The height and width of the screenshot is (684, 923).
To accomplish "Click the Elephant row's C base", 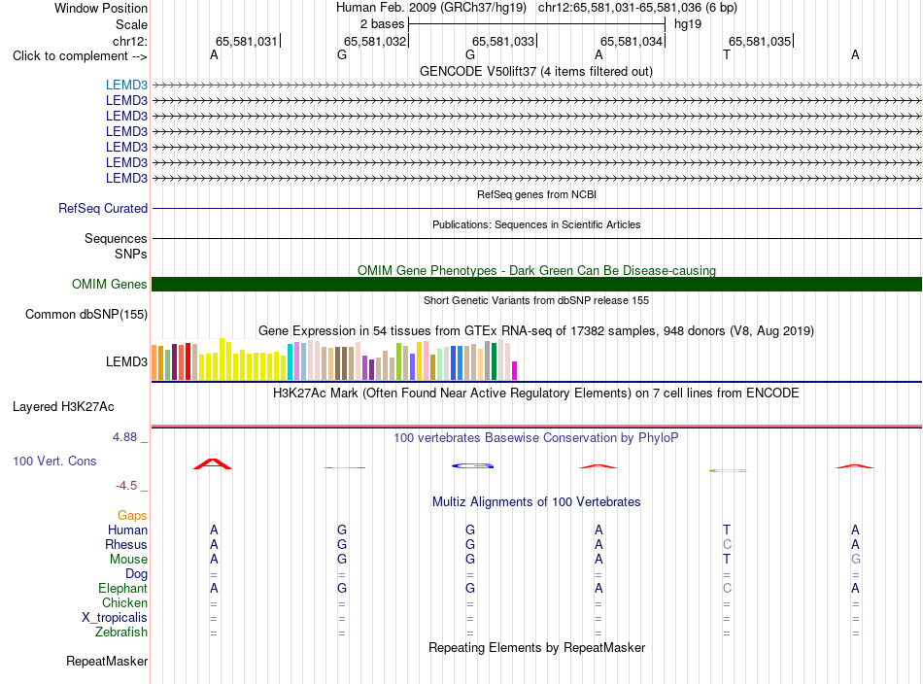I will coord(727,588).
